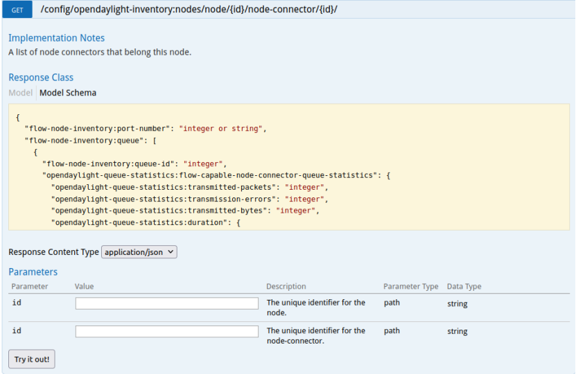Click the Parameter Type column header
The height and width of the screenshot is (374, 576).
(x=411, y=287)
